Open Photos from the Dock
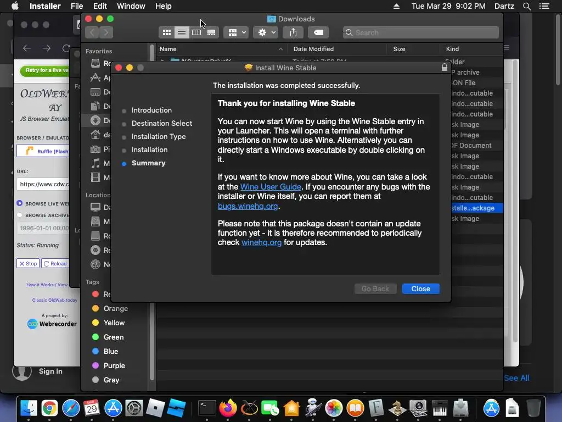 334,408
